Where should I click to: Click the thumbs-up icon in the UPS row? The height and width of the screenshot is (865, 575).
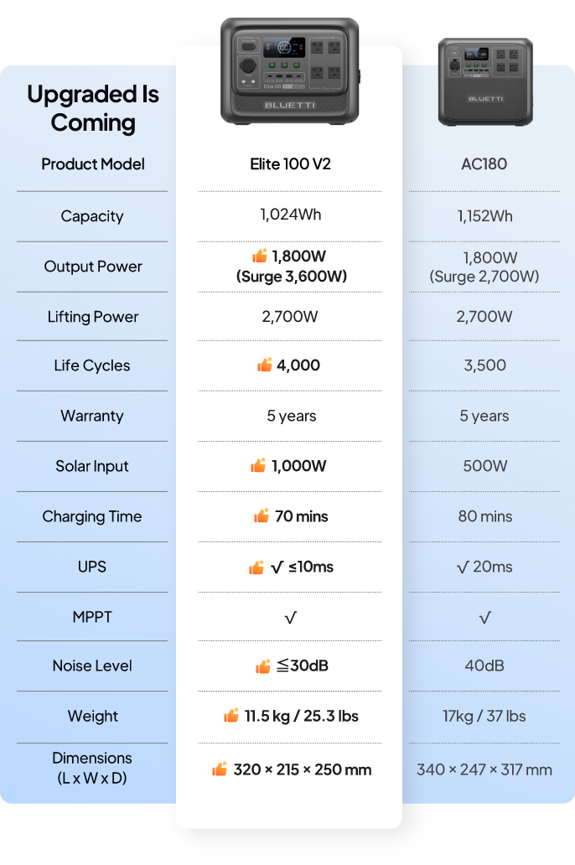click(x=256, y=567)
